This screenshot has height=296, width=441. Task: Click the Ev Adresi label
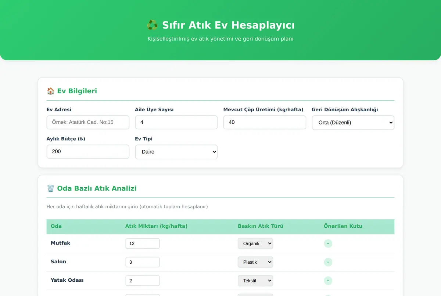click(x=59, y=109)
